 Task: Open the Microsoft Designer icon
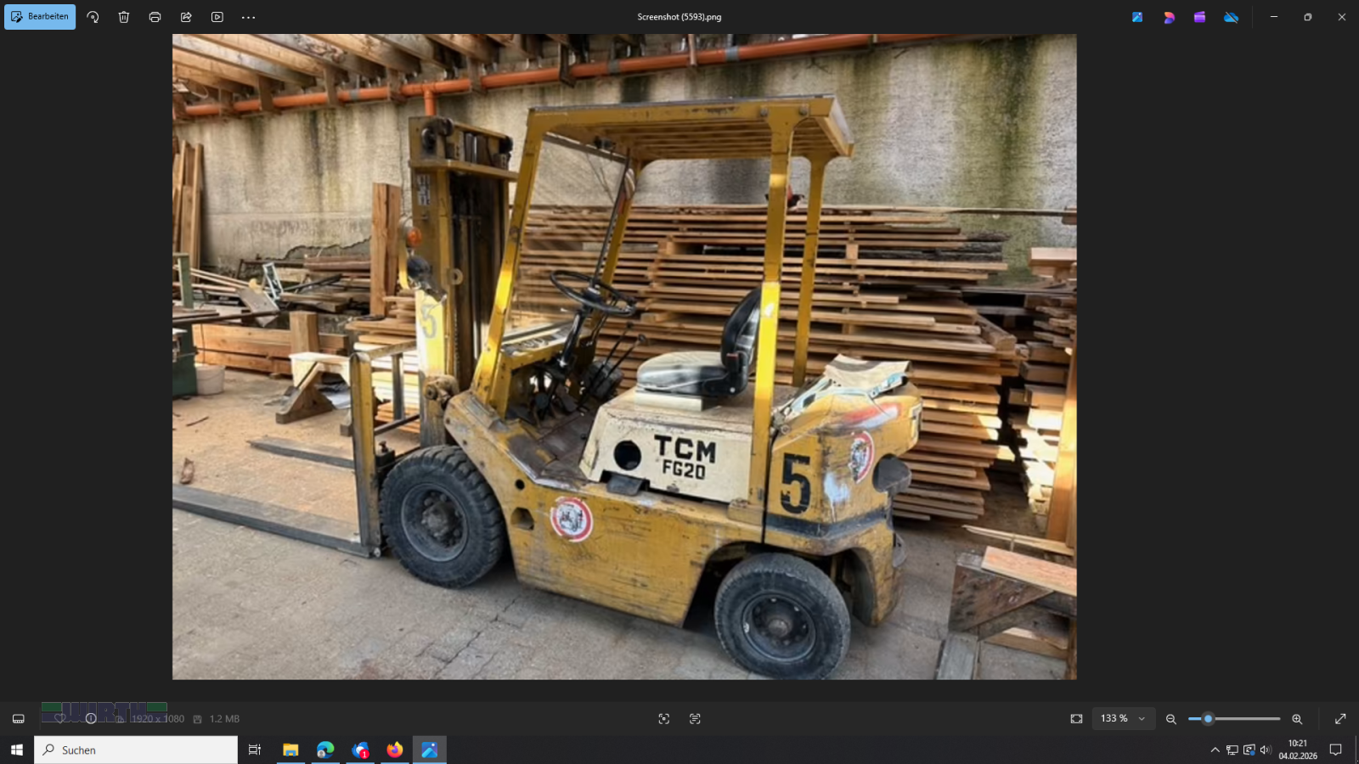pos(1169,17)
